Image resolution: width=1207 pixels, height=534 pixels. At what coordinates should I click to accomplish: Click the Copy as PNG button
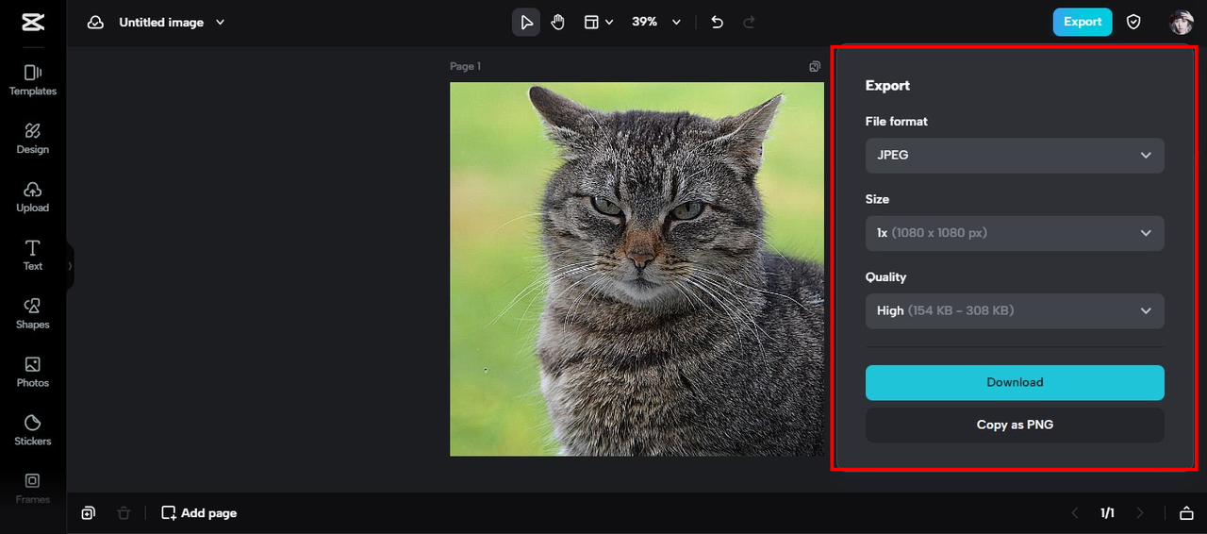(1015, 426)
